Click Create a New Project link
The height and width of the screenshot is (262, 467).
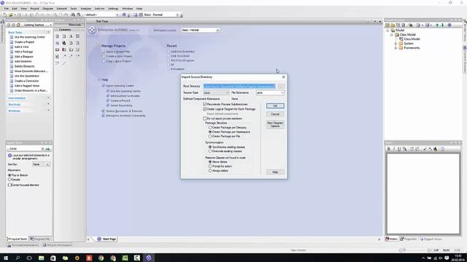(x=119, y=56)
